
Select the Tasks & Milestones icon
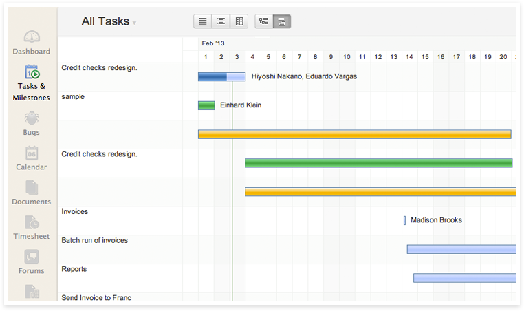(32, 82)
